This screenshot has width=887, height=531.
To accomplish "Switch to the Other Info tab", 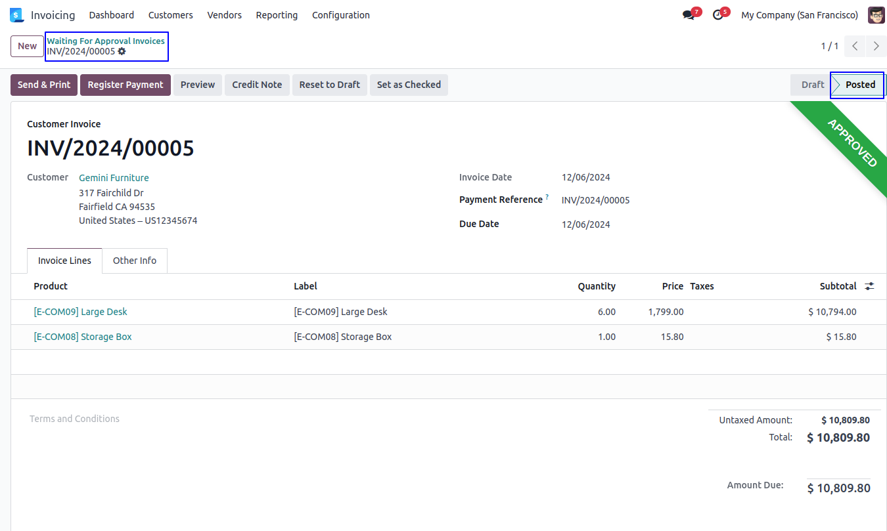I will point(135,261).
